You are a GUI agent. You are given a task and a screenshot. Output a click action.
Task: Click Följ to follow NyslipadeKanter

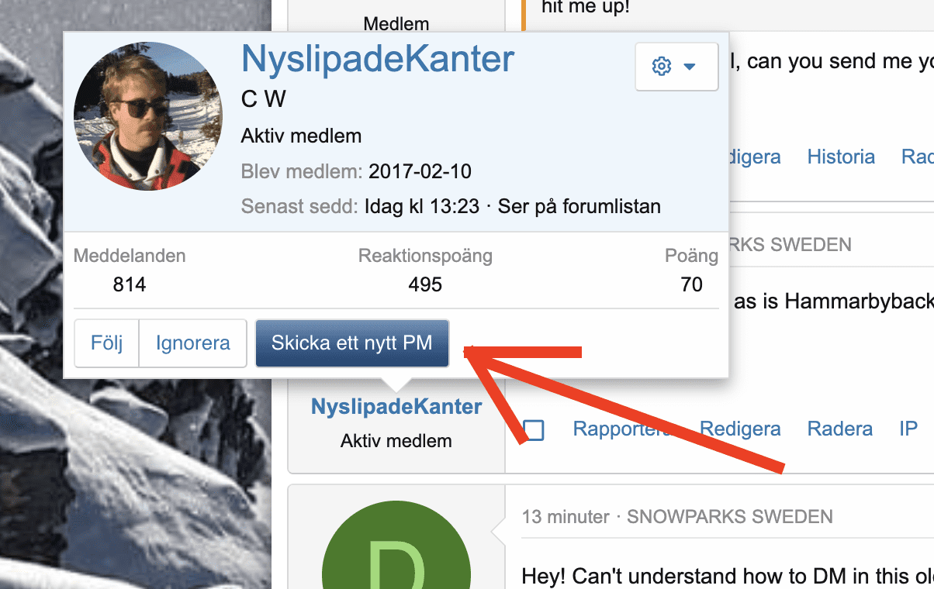[x=106, y=343]
